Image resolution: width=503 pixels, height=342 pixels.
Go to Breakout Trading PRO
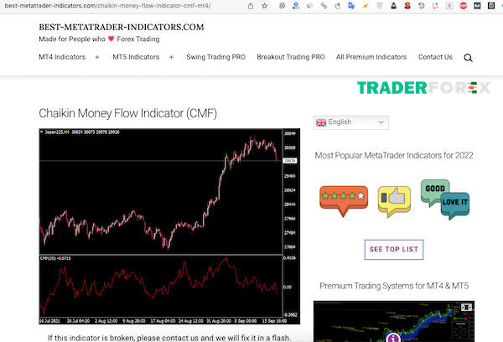pos(291,57)
